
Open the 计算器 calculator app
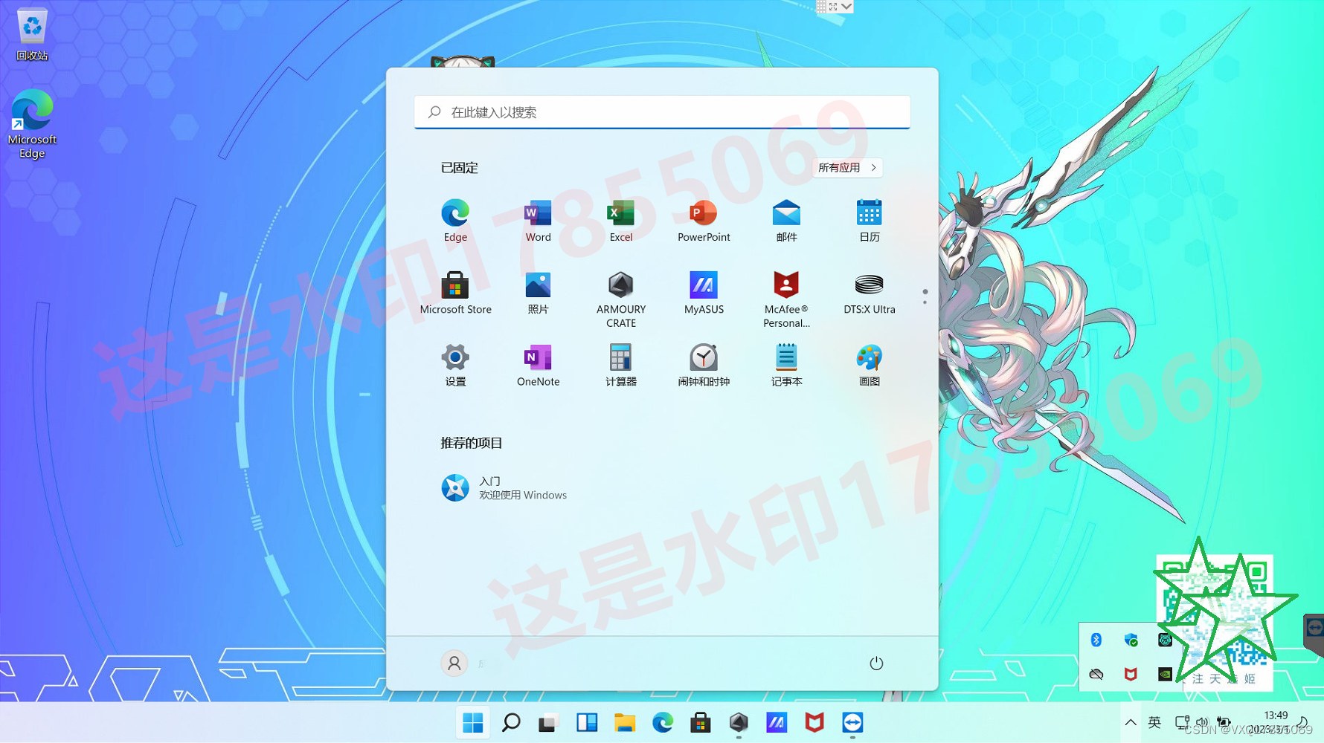pyautogui.click(x=620, y=366)
